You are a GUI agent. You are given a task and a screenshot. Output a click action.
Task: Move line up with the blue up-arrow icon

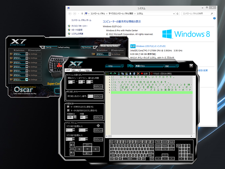coord(134,74)
